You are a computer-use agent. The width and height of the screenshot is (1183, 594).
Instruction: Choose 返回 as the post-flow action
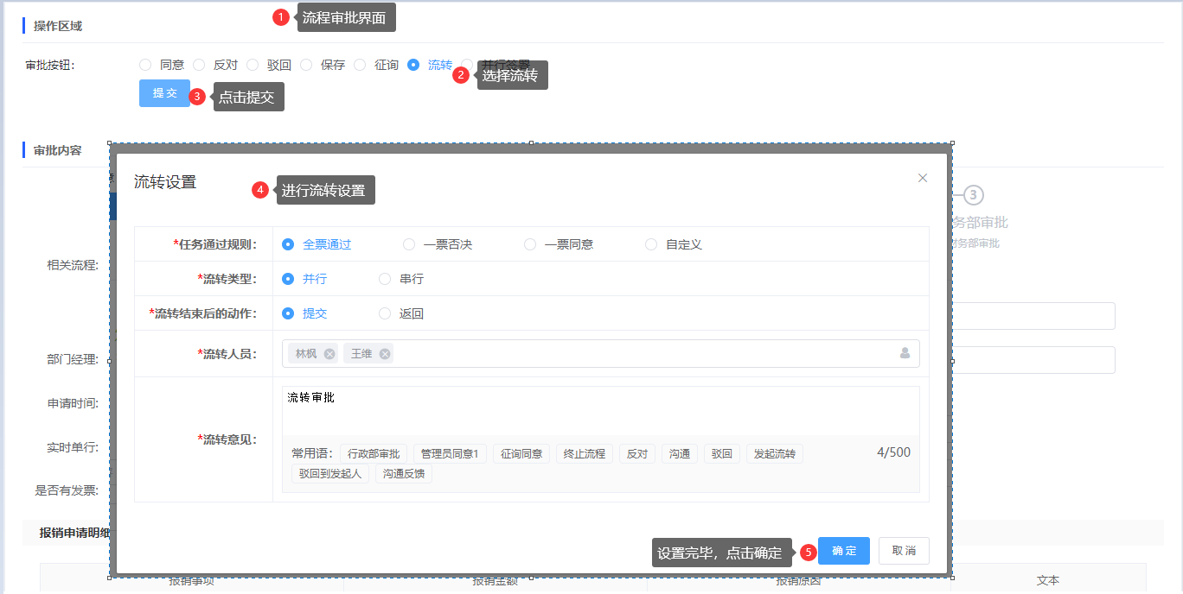[x=385, y=313]
